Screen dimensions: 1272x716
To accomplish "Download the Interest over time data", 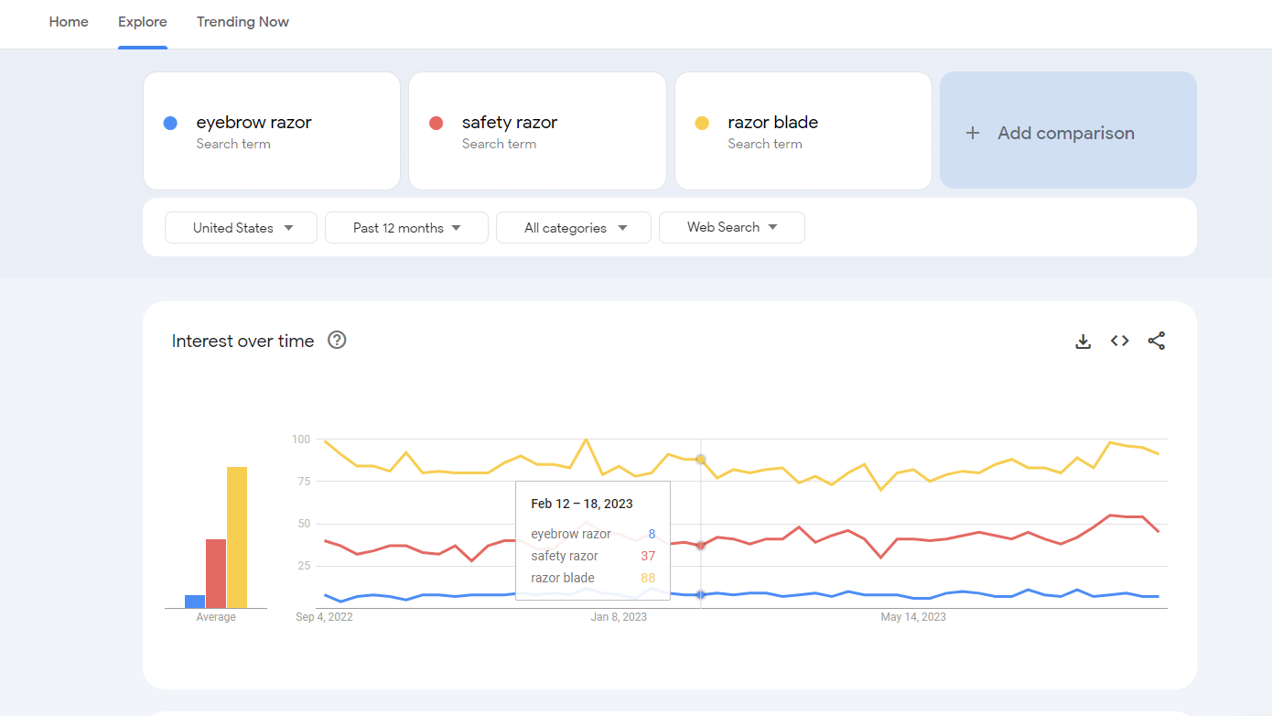I will tap(1083, 342).
